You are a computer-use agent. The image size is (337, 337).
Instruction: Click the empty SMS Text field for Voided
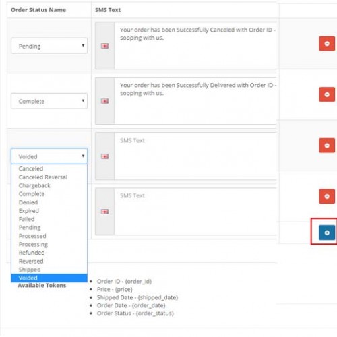point(195,156)
